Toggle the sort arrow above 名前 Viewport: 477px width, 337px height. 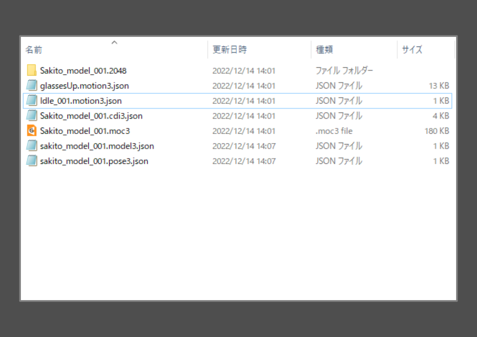tap(114, 42)
